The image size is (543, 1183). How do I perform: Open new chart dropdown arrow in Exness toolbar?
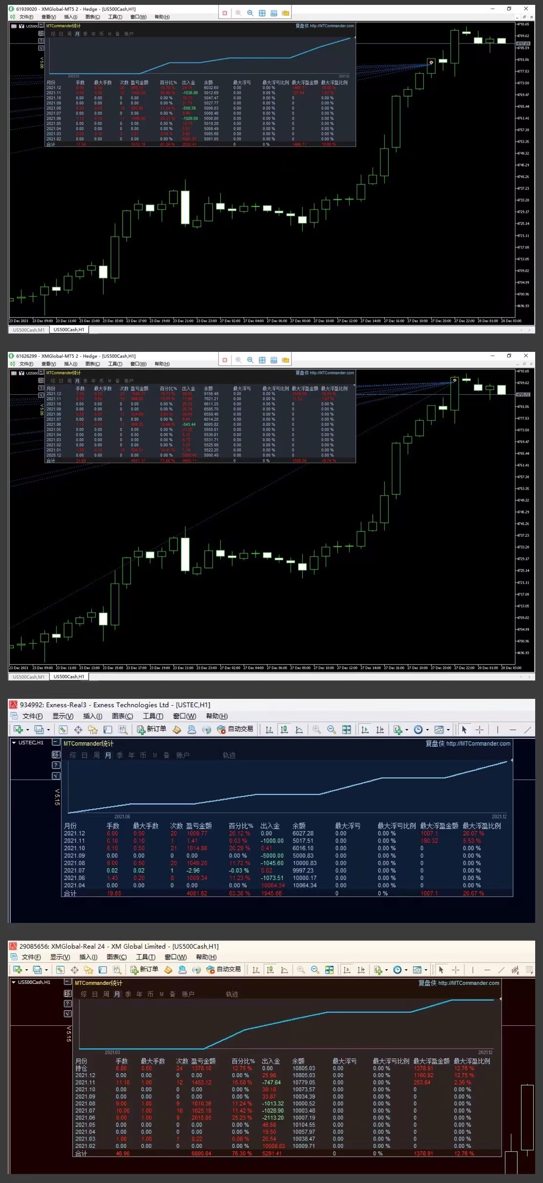coord(28,730)
